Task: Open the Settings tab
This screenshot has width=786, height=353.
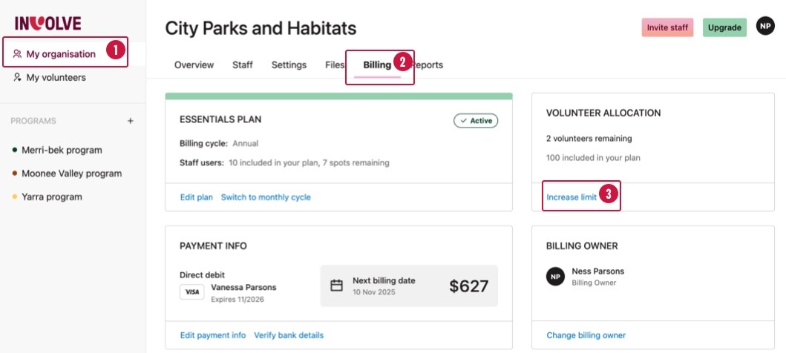Action: [x=289, y=65]
